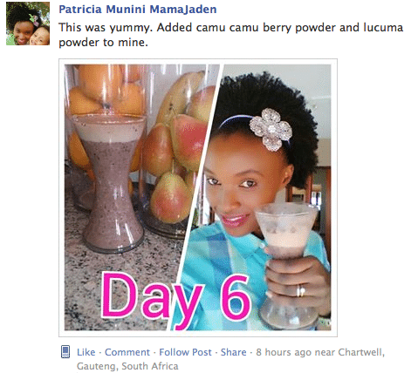Click the words 'powder to mine'
Screen dimensions: 411x373
pyautogui.click(x=103, y=43)
